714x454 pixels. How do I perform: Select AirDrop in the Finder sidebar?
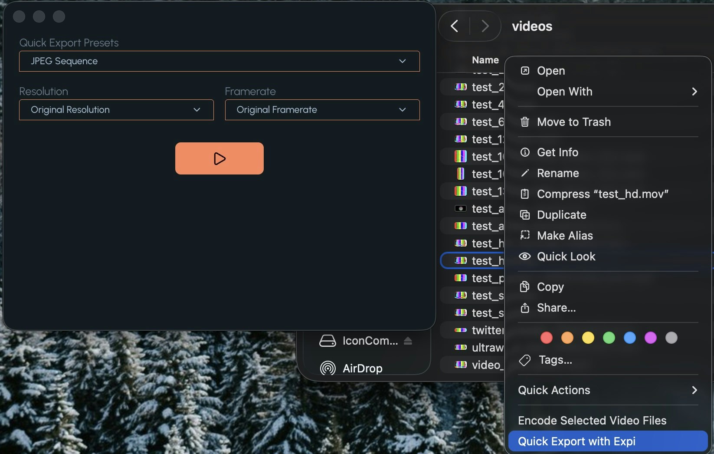(x=362, y=368)
